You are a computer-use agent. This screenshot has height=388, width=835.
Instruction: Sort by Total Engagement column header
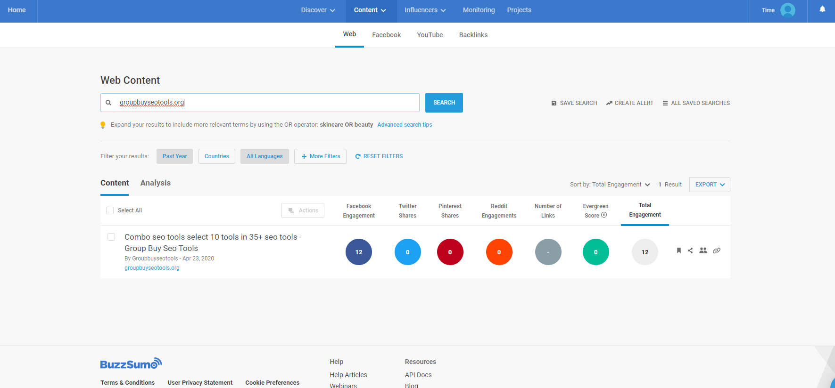pos(645,210)
